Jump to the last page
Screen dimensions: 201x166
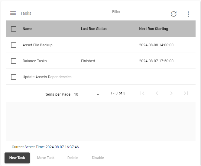(186, 93)
